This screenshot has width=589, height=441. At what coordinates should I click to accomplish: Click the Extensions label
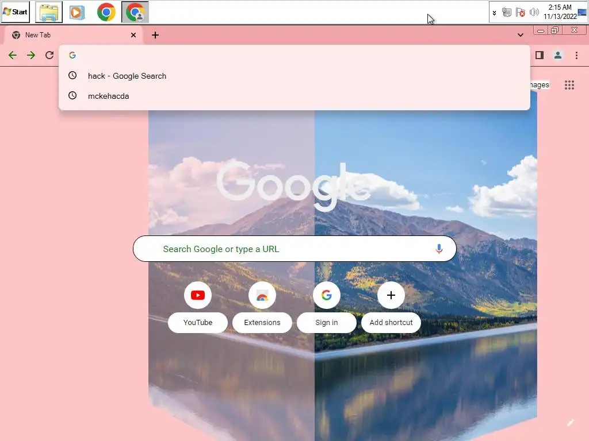click(x=262, y=323)
